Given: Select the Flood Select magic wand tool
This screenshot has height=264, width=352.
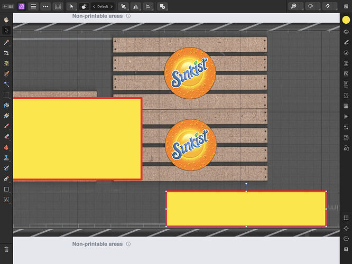Looking at the screenshot, I should pyautogui.click(x=6, y=84).
